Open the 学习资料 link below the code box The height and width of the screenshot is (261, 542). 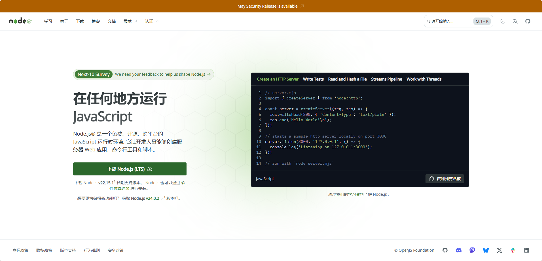(356, 194)
